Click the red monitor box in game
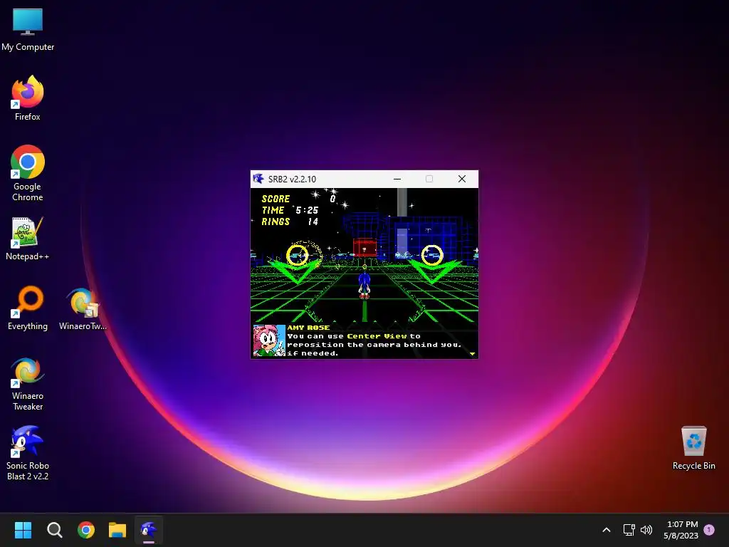The width and height of the screenshot is (729, 547). pos(364,248)
